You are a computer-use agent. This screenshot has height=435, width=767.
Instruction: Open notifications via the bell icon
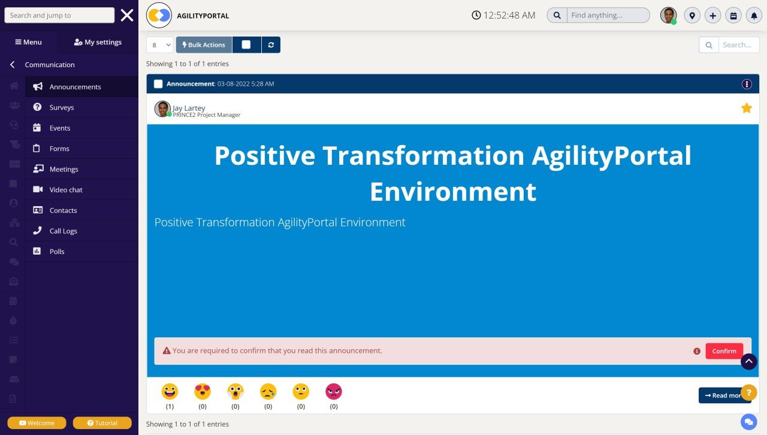[x=754, y=15]
